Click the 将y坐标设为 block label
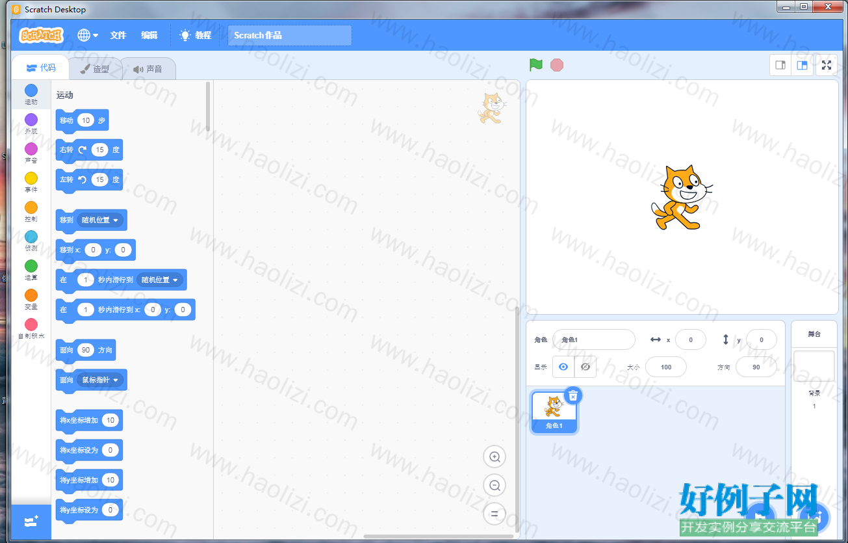This screenshot has height=543, width=848. pos(79,510)
